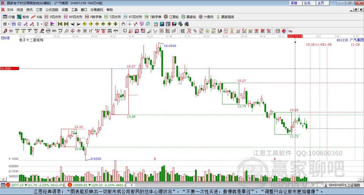Click the volume panel up-arrow button
This screenshot has width=364, height=195.
coord(3,179)
